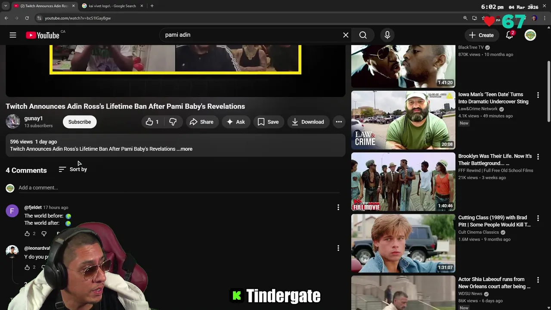The image size is (551, 310).
Task: Click the address bar URL
Action: (x=78, y=18)
